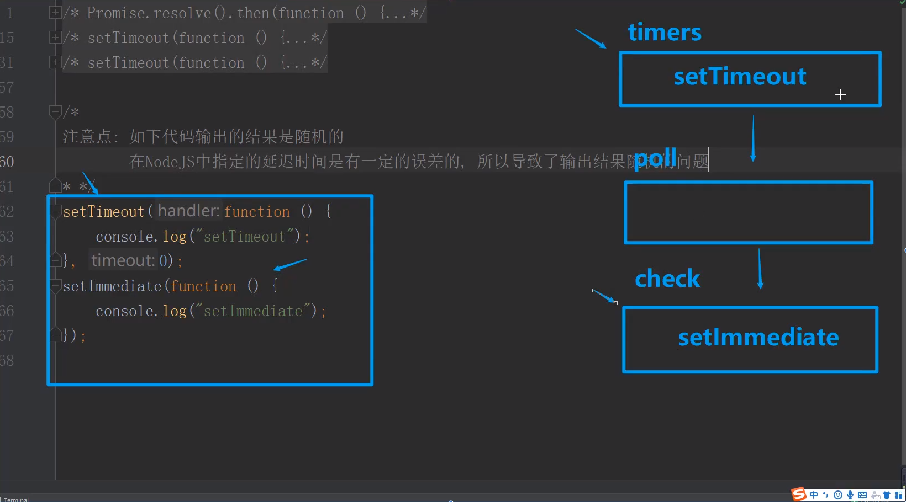Click the gutter at line number 63
906x502 pixels.
(x=7, y=236)
